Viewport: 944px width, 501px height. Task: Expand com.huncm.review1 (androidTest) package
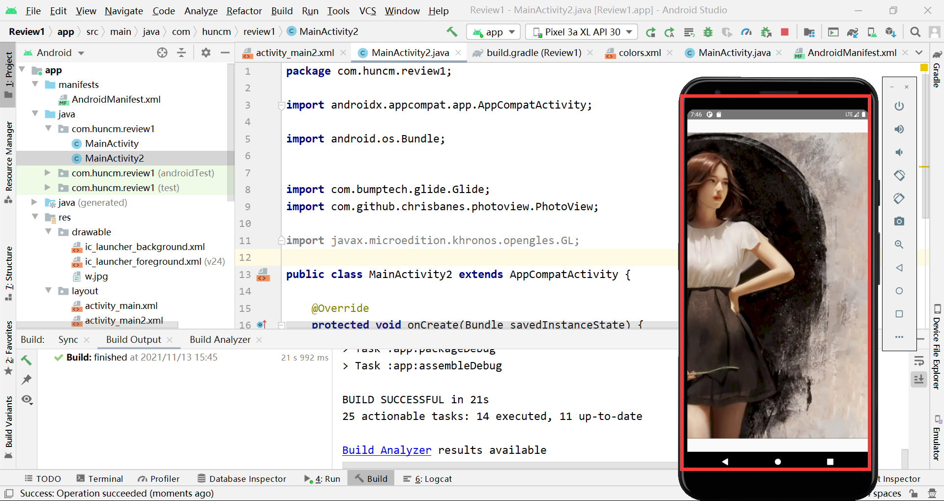[x=48, y=173]
